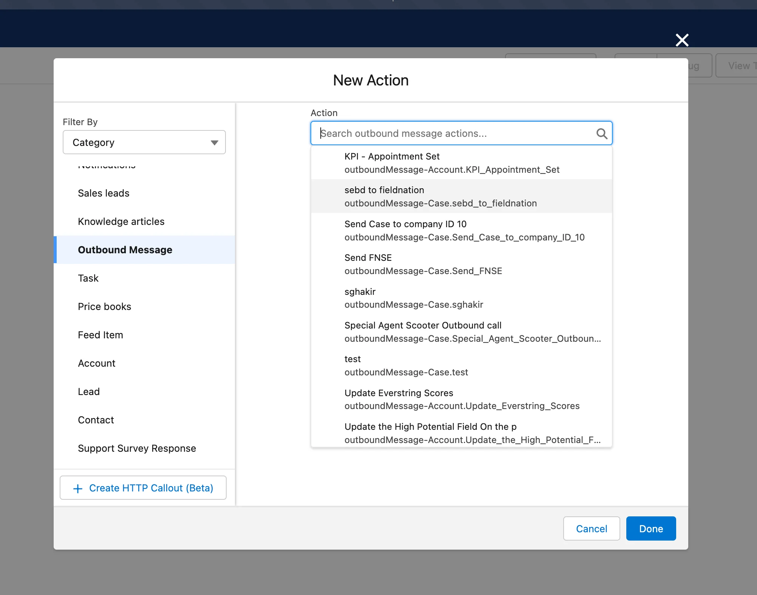
Task: Select the Knowledge articles category
Action: click(x=121, y=222)
